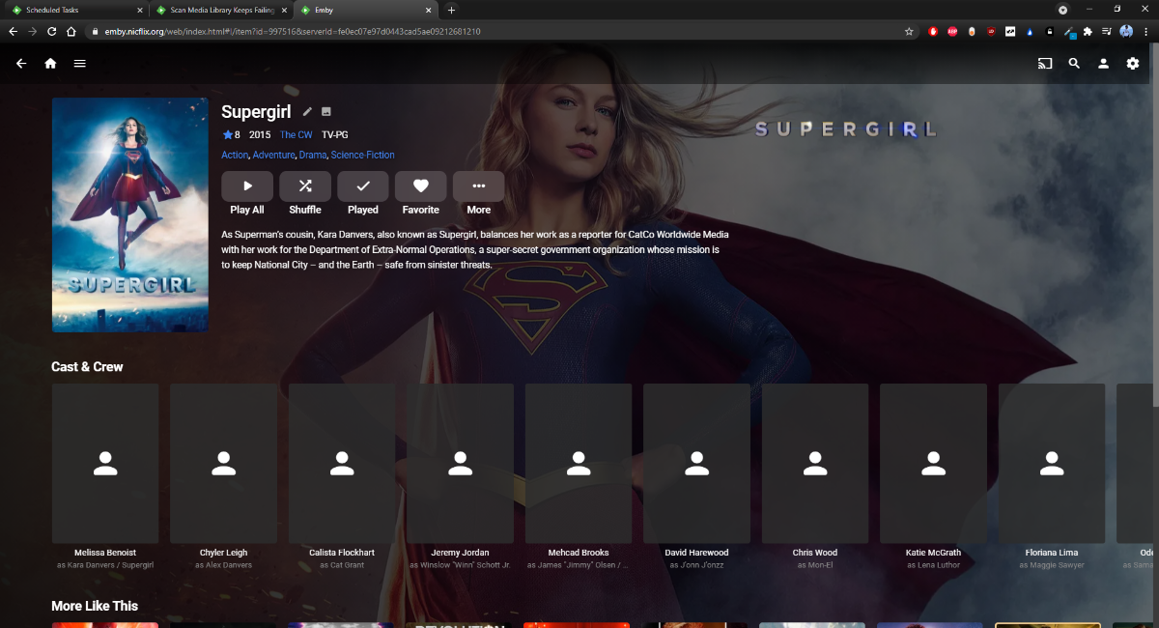Toggle the Favorite heart button
Image resolution: width=1159 pixels, height=628 pixels.
pyautogui.click(x=420, y=186)
